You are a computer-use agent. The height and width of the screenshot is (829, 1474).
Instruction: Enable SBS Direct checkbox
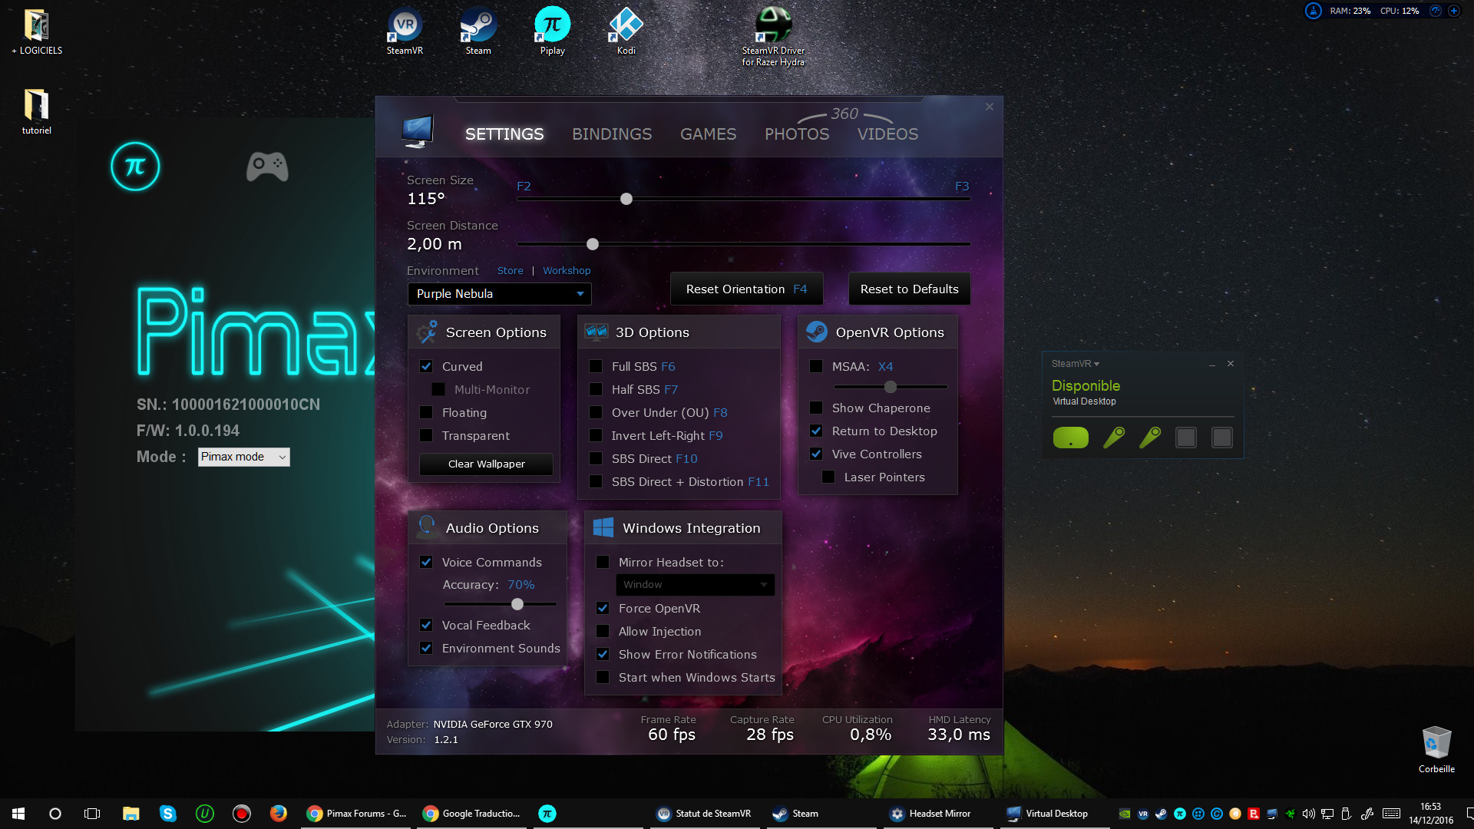(x=596, y=459)
